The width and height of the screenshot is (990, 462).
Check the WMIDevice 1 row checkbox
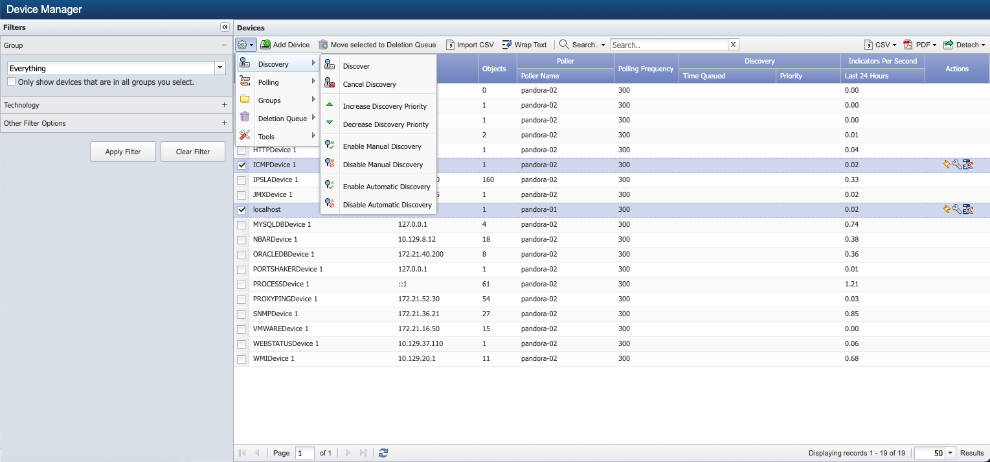point(242,359)
